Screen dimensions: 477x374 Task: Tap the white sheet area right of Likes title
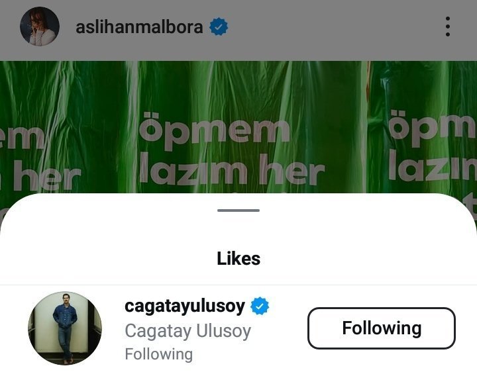(365, 259)
